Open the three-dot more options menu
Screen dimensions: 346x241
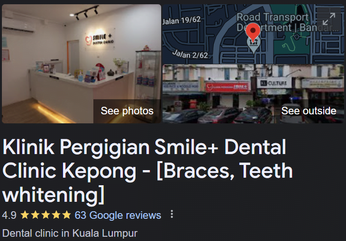point(172,214)
